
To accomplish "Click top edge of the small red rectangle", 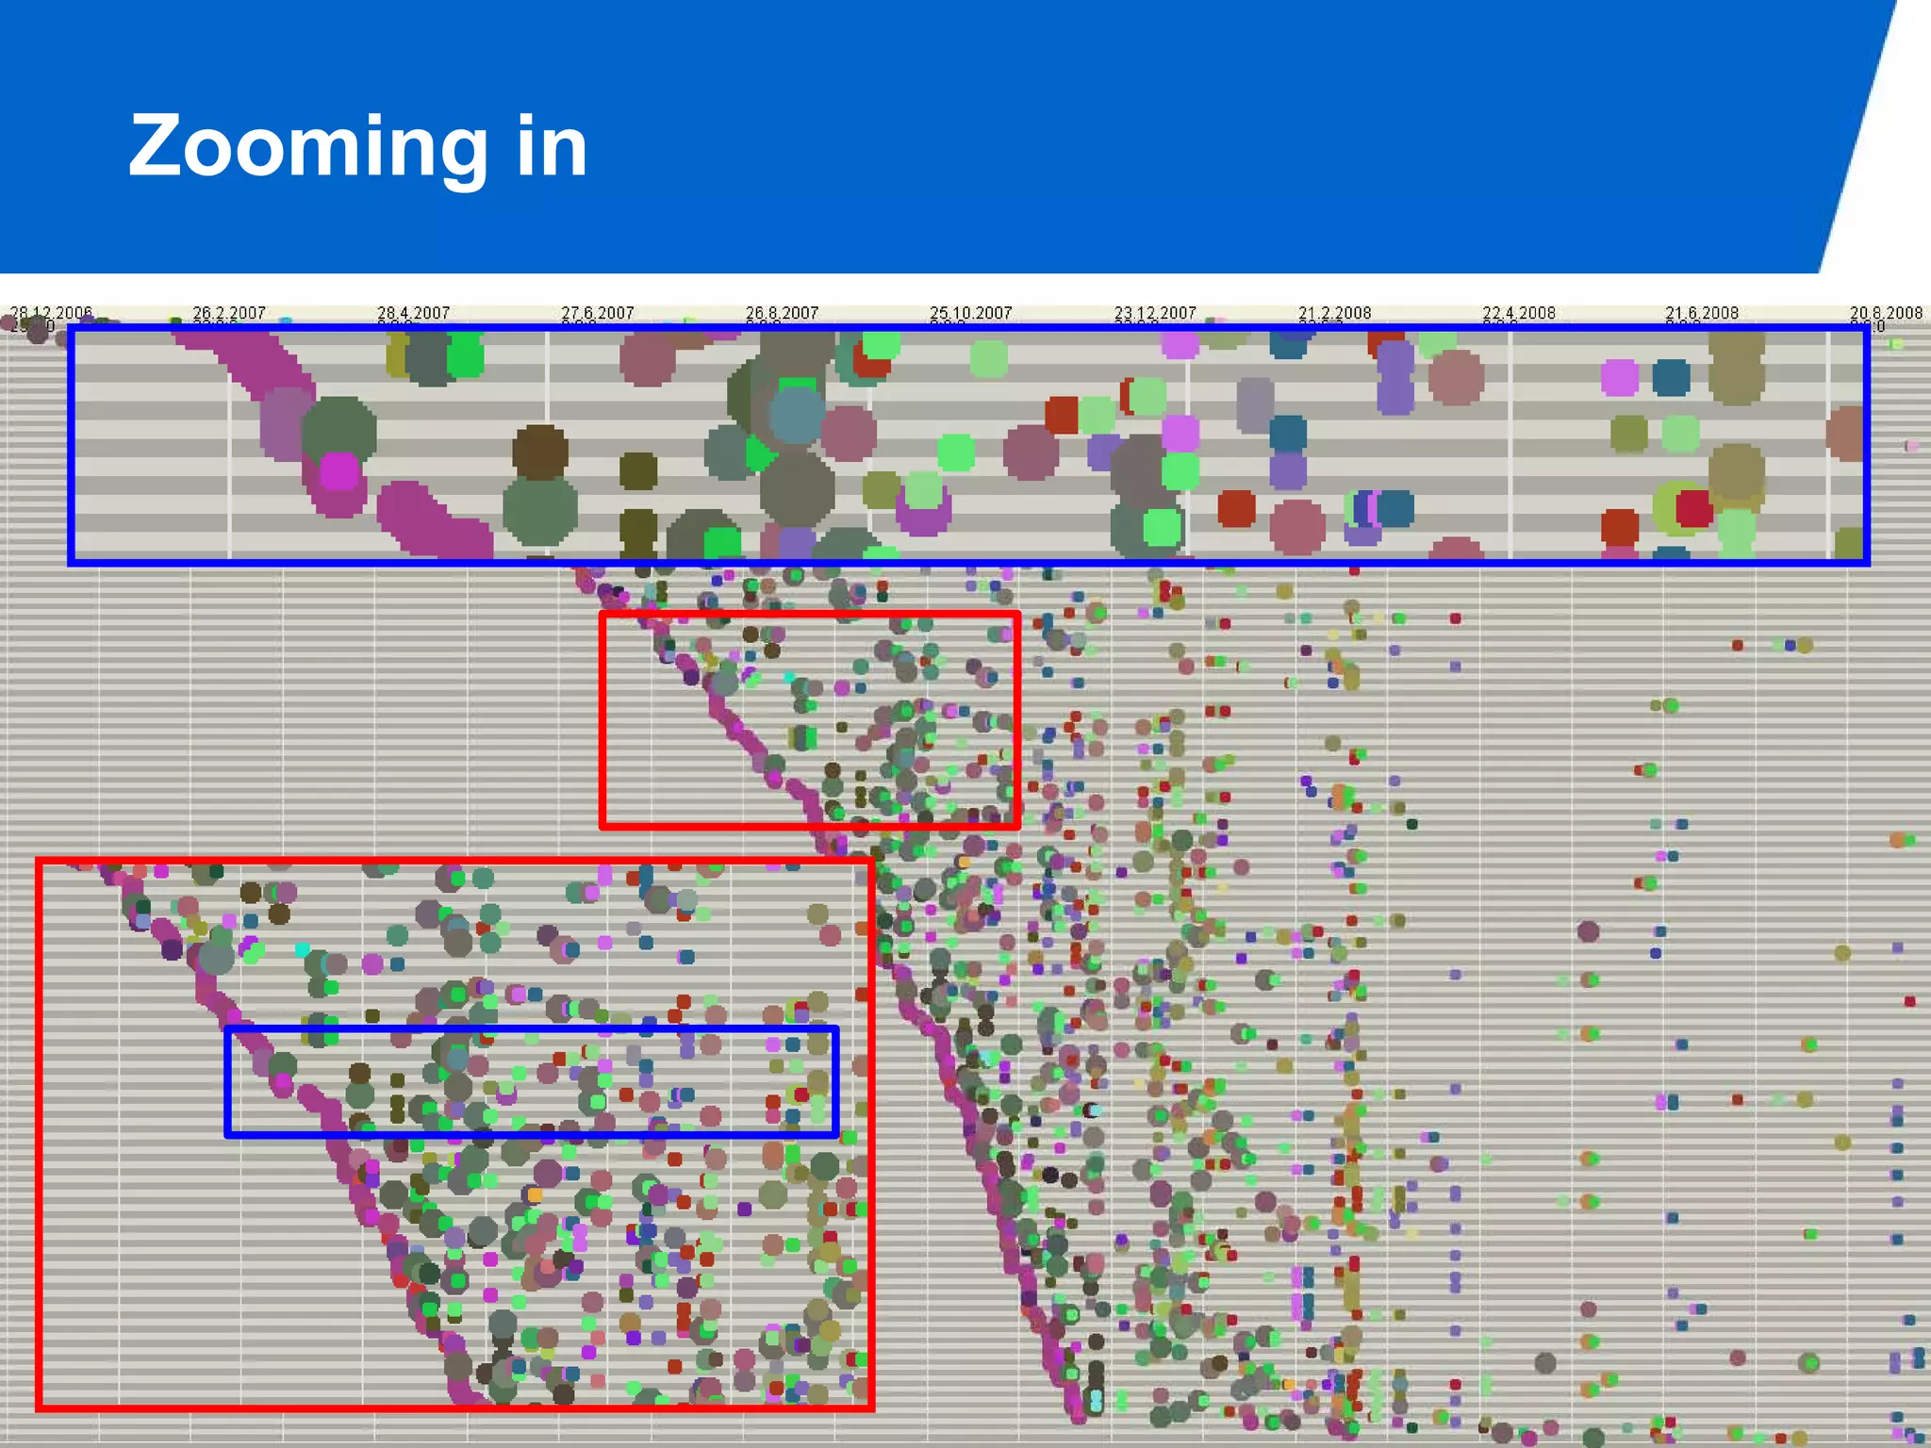I will click(x=809, y=615).
